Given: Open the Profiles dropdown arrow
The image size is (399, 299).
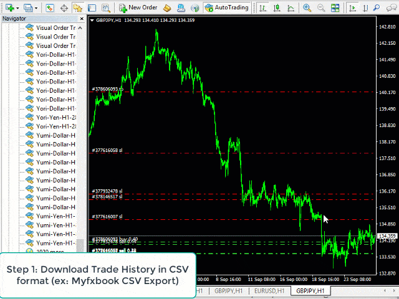Looking at the screenshot, I should pyautogui.click(x=36, y=8).
